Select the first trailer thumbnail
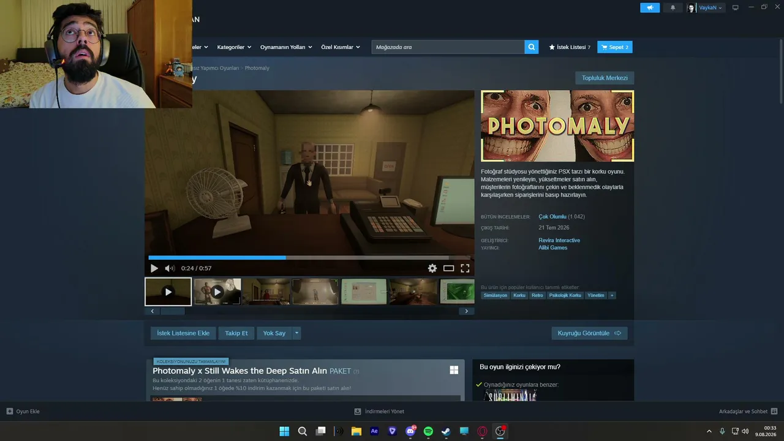 (x=168, y=292)
